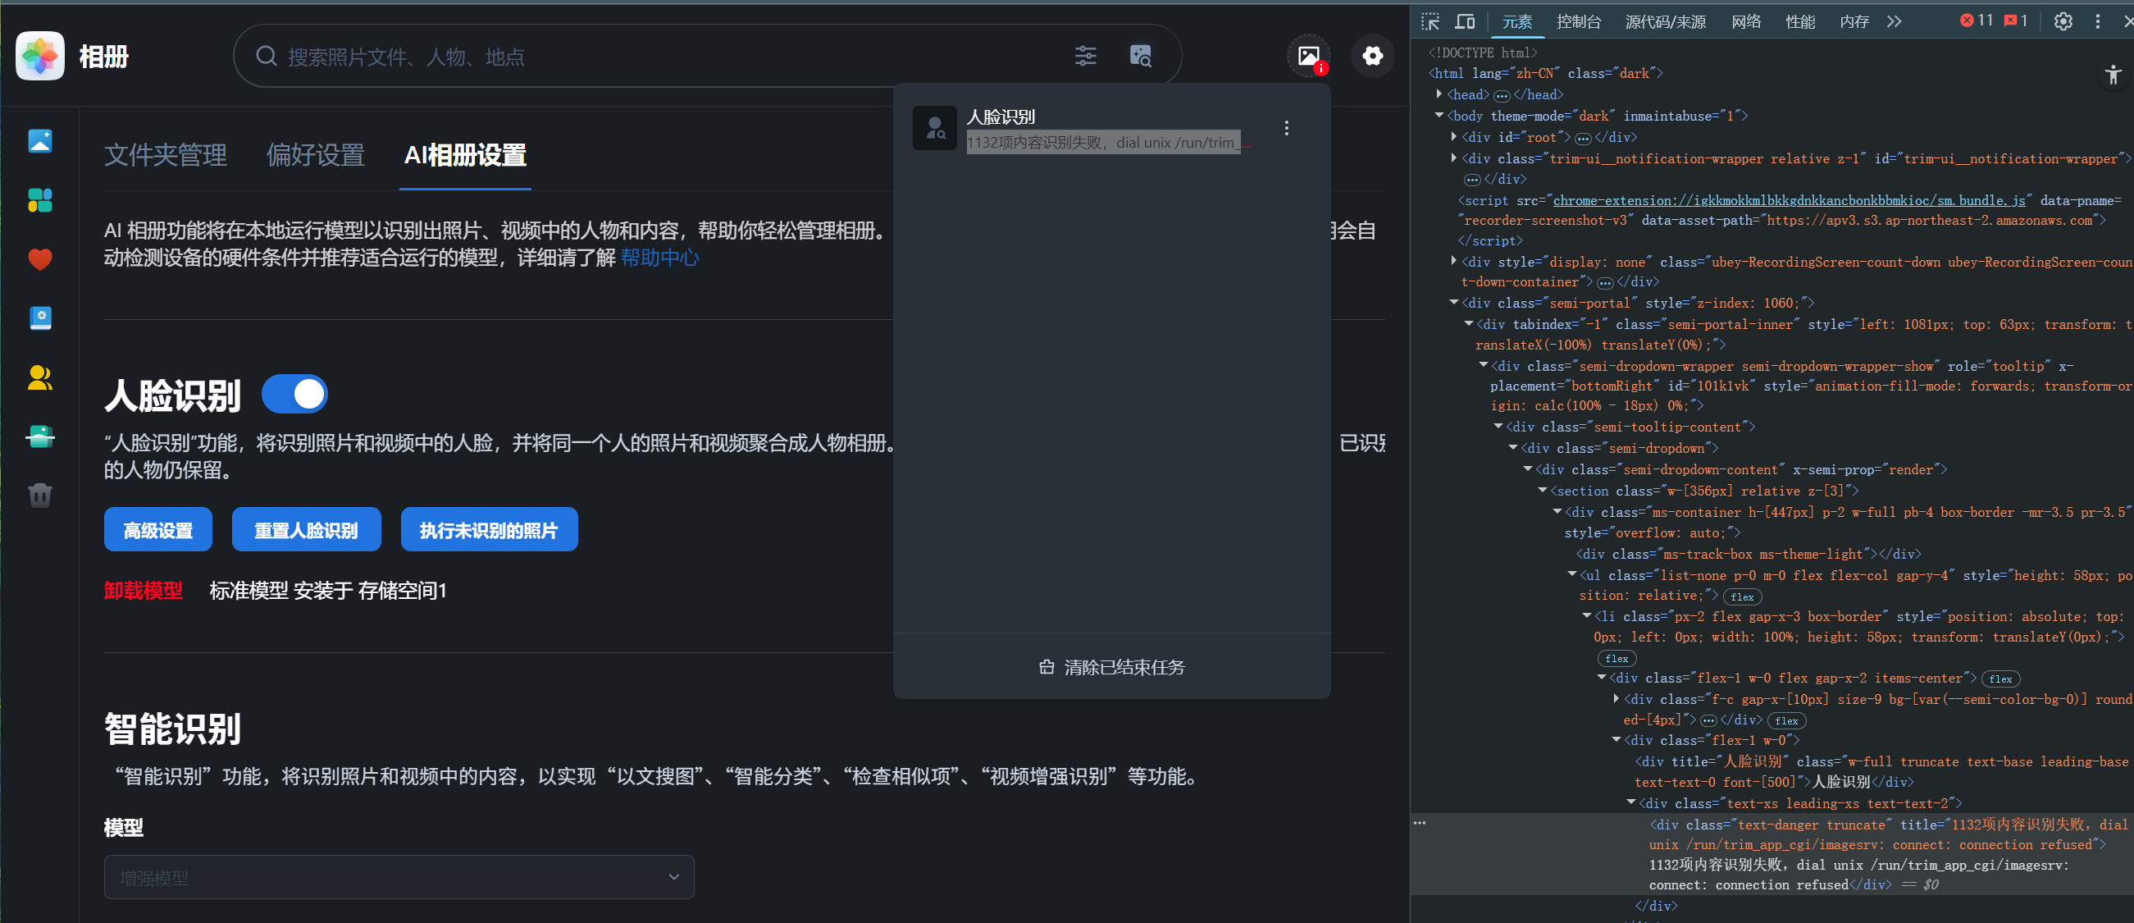Open Favorites heart icon in sidebar
The image size is (2134, 923).
coord(39,259)
